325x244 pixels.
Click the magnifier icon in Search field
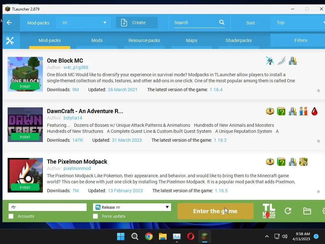pyautogui.click(x=222, y=22)
